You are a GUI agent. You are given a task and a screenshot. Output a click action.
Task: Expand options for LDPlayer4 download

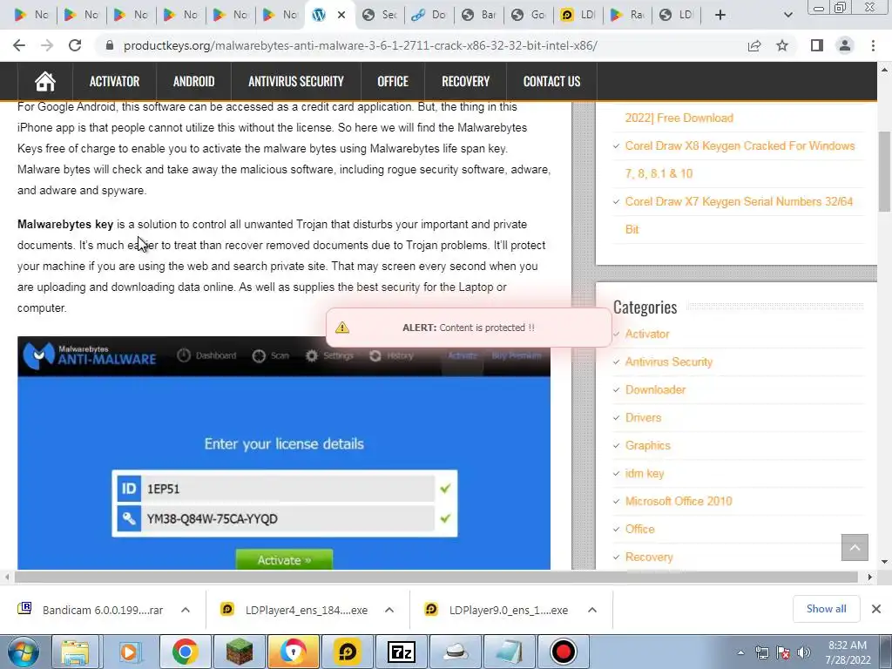tap(389, 610)
